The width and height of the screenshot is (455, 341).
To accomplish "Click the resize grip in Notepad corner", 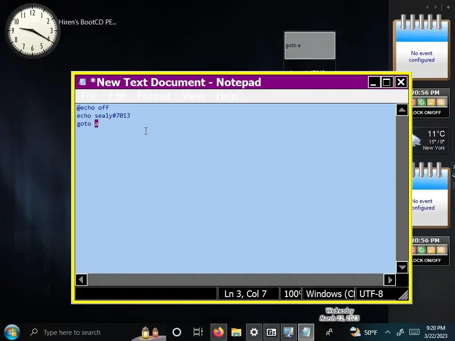I will (403, 295).
